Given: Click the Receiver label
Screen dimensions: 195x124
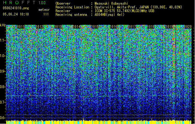Looking at the screenshot, I should coord(63,11).
